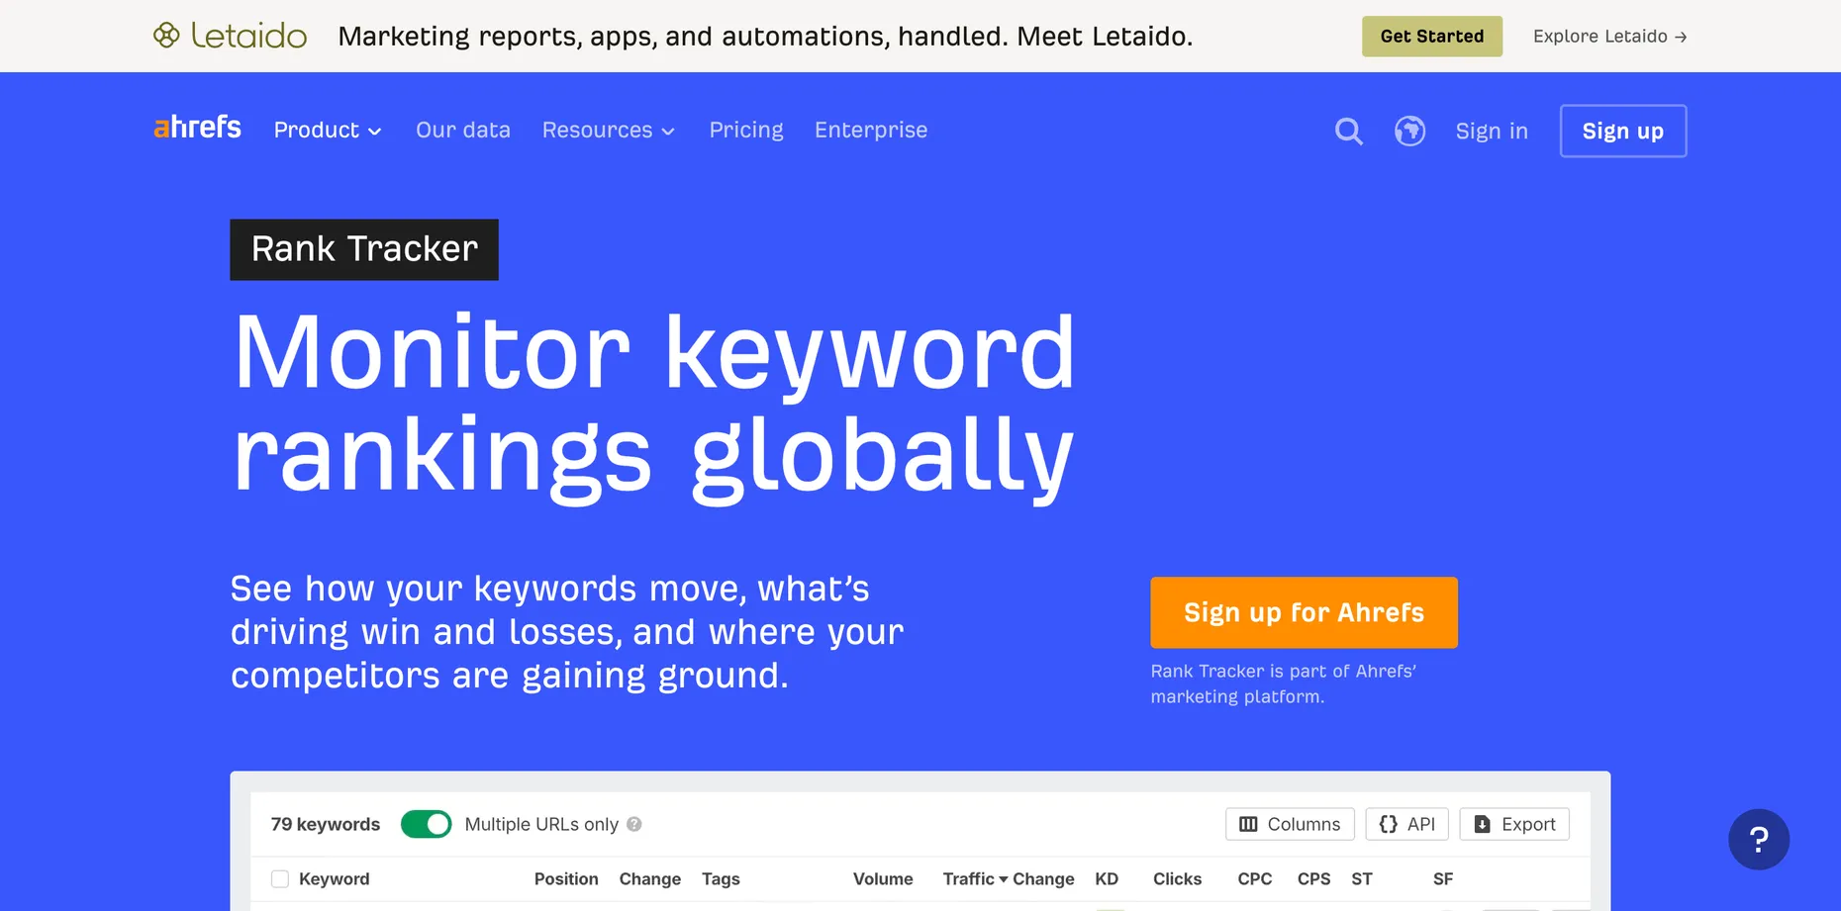1841x911 pixels.
Task: Check the select-all Keyword checkbox
Action: 280,878
